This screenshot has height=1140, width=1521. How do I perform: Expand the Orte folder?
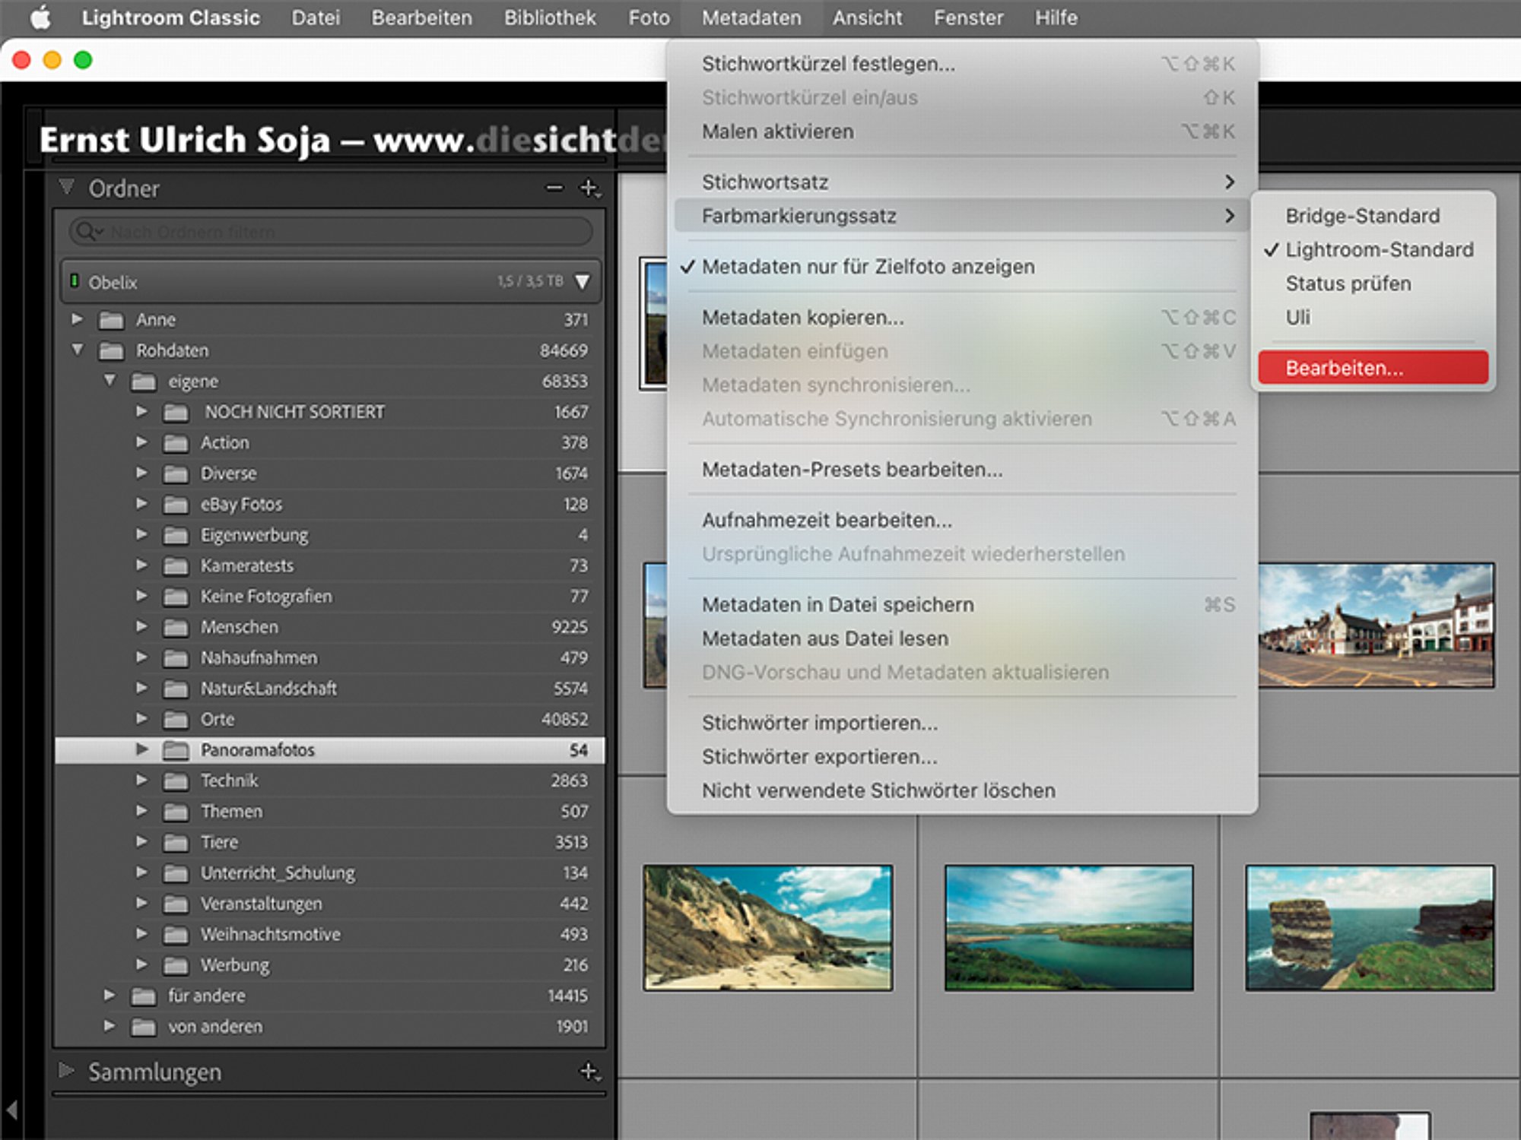pos(141,718)
